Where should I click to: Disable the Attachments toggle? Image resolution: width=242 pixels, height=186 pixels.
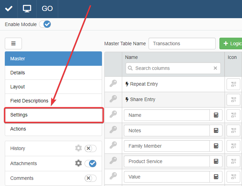[90, 163]
